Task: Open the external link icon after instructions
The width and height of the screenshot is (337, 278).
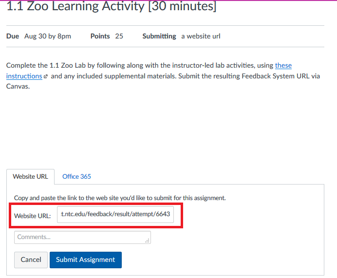Action: [x=46, y=76]
